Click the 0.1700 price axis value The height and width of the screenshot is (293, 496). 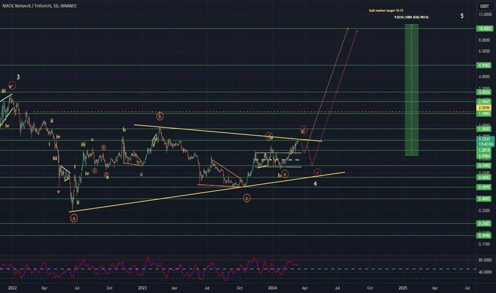point(485,244)
